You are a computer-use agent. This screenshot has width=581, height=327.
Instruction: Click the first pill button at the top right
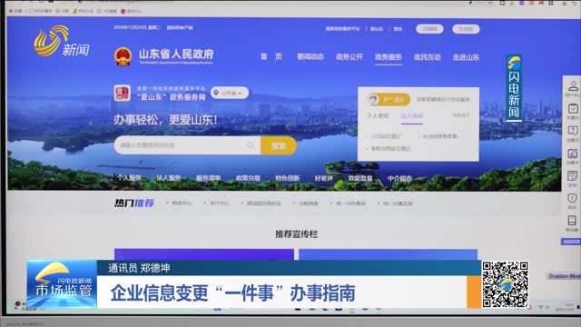coord(429,28)
